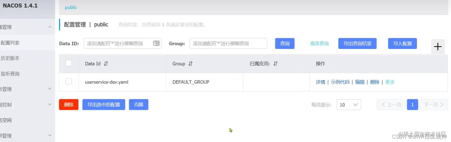Click the Group search input
The width and height of the screenshot is (451, 142).
coord(228,43)
